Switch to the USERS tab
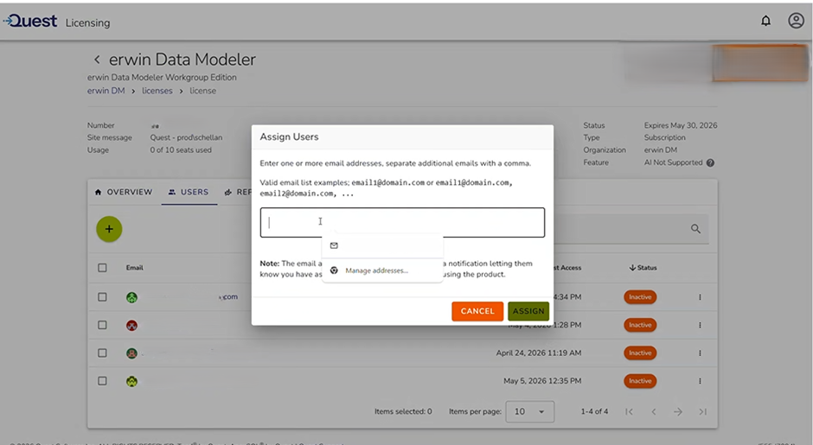 [189, 192]
